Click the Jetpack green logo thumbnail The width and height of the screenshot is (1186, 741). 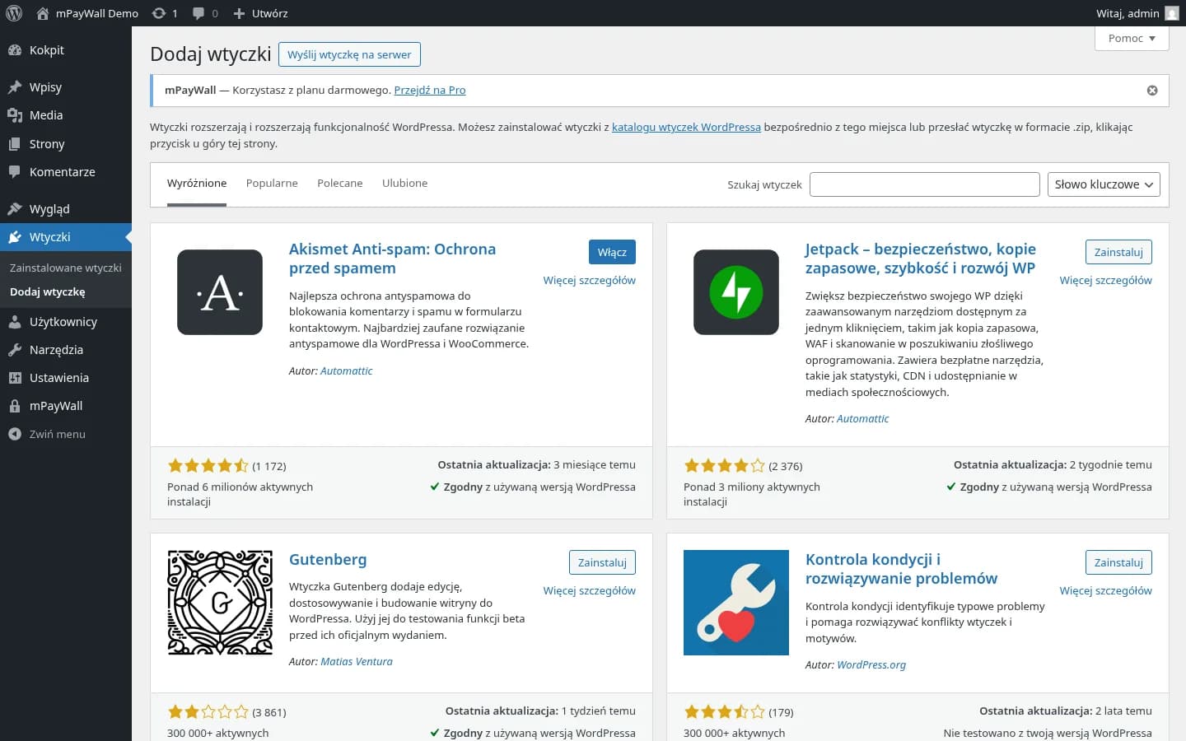tap(735, 292)
